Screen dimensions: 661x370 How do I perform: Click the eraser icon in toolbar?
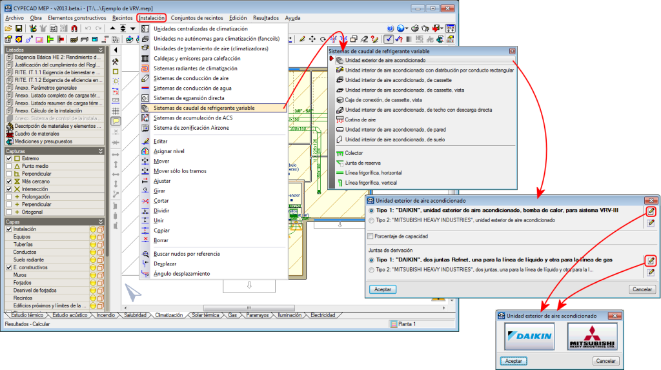pos(364,39)
